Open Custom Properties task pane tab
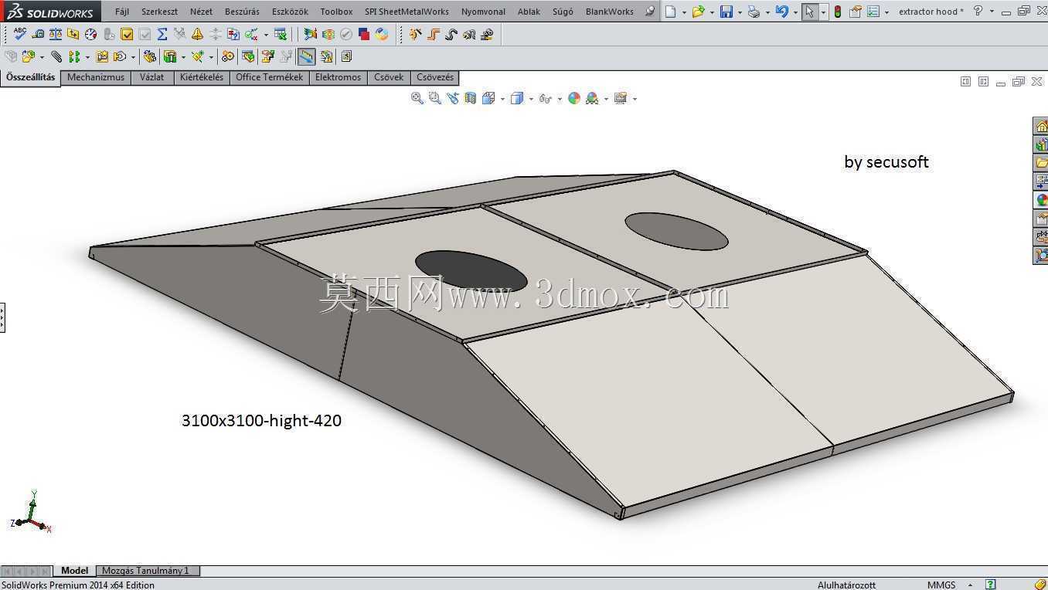The height and width of the screenshot is (590, 1048). point(1041,219)
